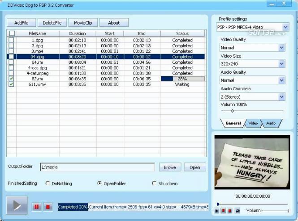Switch to the General tab
298x221 pixels.
[x=233, y=123]
